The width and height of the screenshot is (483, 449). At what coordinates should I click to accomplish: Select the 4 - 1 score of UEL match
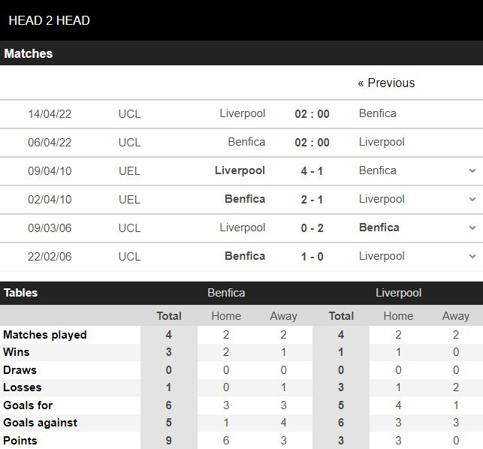(312, 171)
